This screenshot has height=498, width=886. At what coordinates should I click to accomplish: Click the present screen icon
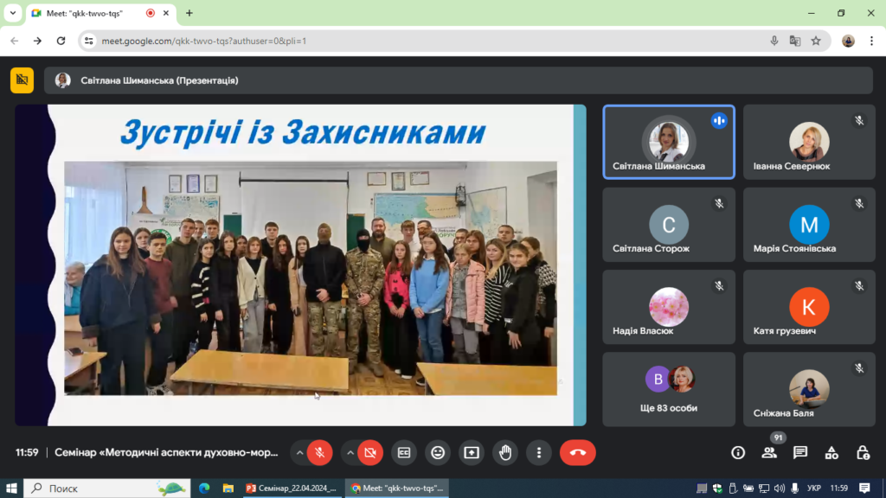tap(472, 453)
